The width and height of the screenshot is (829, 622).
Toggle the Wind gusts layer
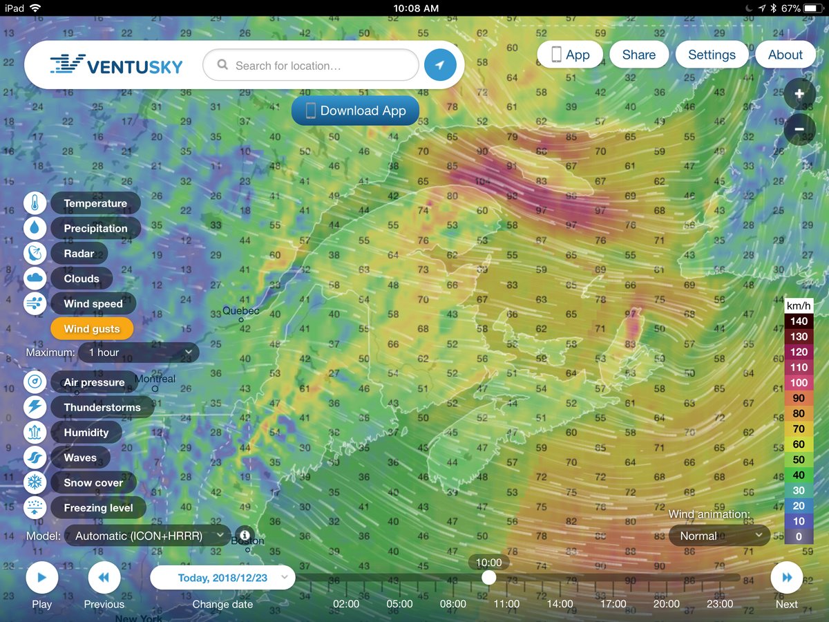[92, 329]
